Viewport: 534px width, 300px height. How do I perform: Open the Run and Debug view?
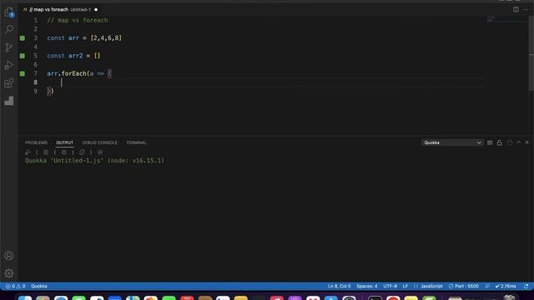pyautogui.click(x=9, y=65)
